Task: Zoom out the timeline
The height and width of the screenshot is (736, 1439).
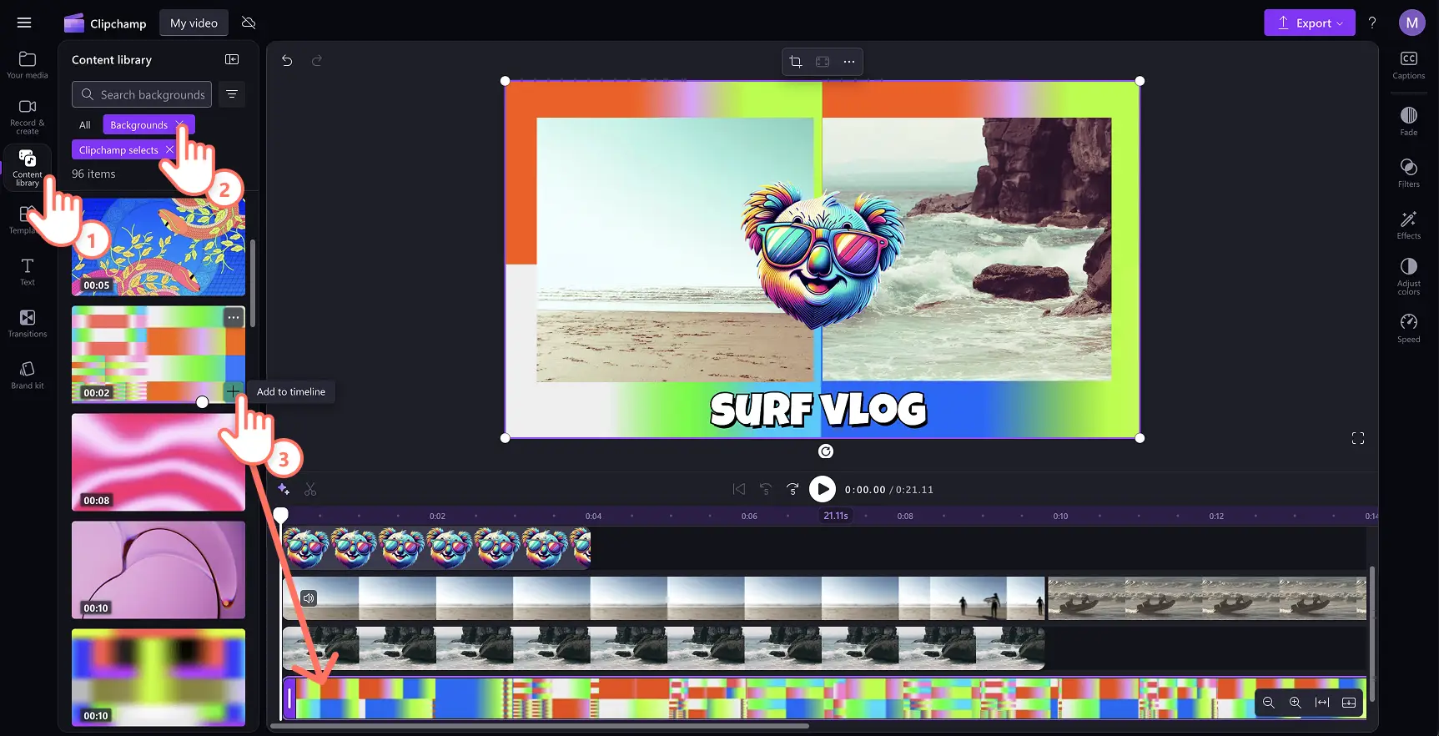Action: pyautogui.click(x=1269, y=703)
